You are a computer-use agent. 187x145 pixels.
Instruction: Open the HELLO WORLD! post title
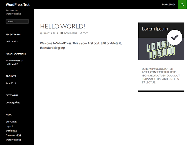(63, 27)
